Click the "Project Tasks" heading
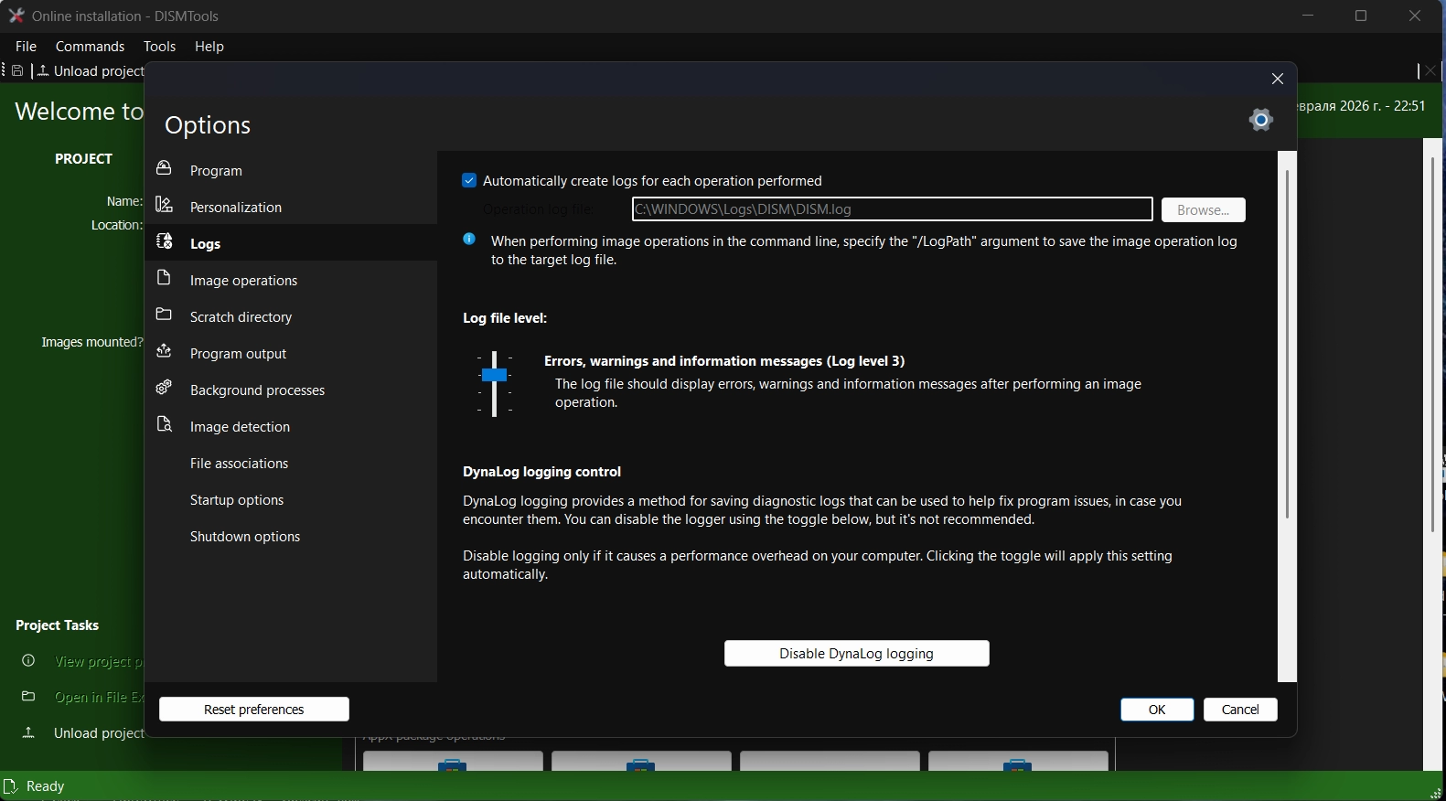1446x801 pixels. 57,625
